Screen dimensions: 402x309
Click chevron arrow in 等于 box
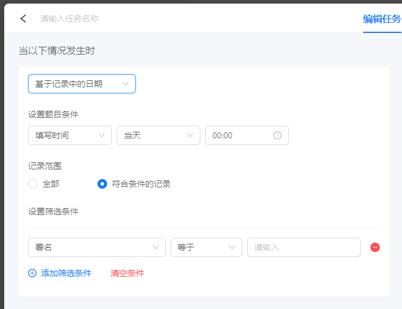point(232,247)
